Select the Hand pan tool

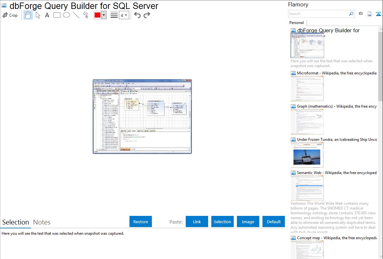(x=28, y=15)
